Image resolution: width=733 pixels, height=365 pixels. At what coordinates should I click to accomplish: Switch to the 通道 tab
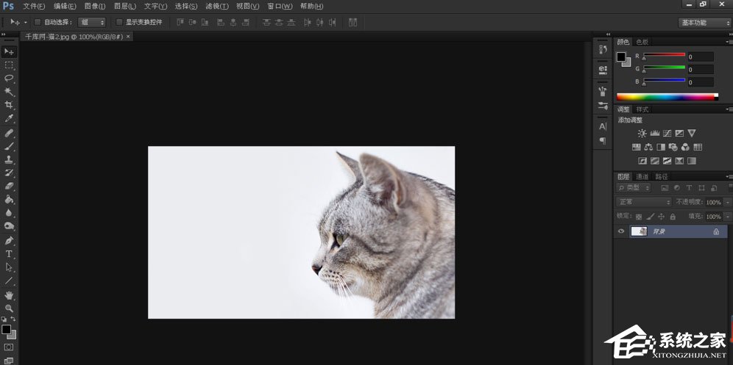pyautogui.click(x=642, y=176)
